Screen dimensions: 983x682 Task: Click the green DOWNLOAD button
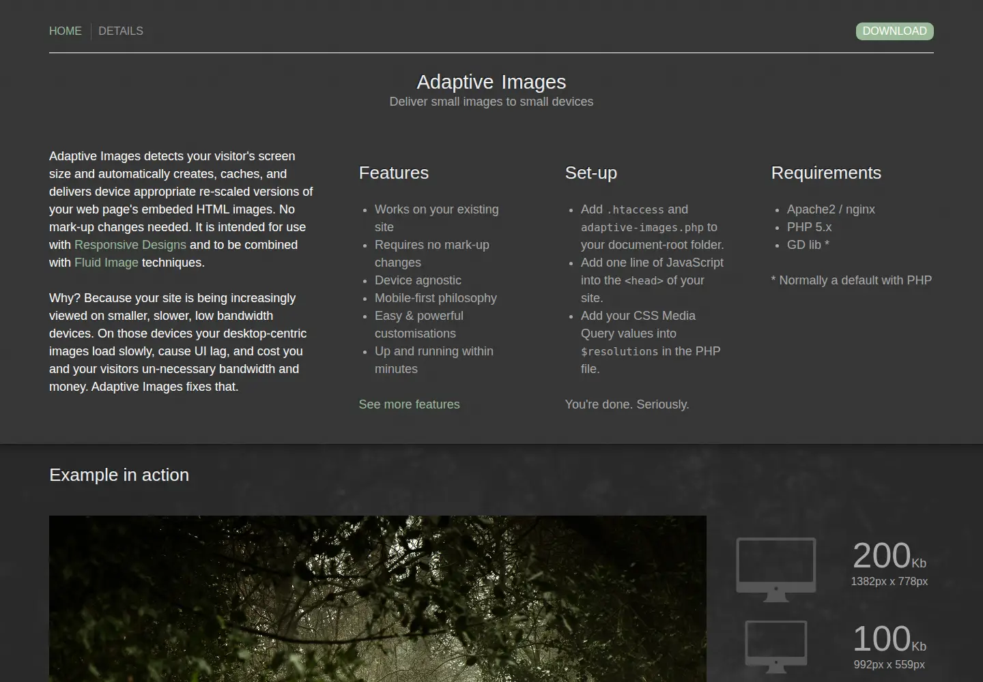pyautogui.click(x=894, y=31)
